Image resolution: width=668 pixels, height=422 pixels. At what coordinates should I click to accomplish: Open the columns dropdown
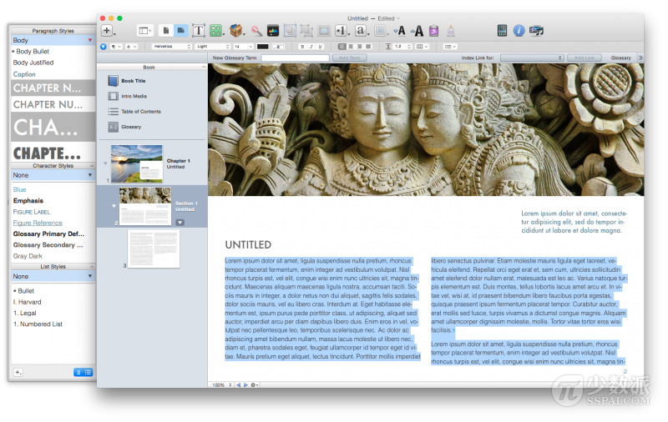click(x=422, y=47)
